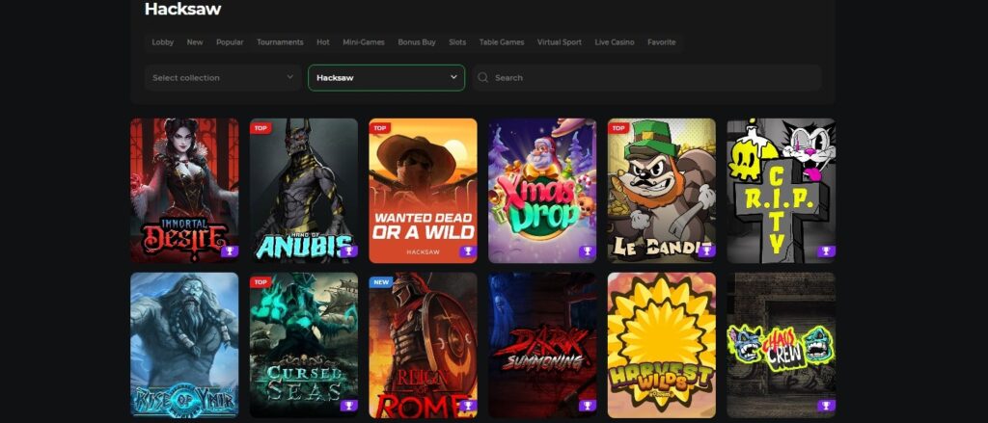
Task: Click the search magnifier icon
Action: 482,78
